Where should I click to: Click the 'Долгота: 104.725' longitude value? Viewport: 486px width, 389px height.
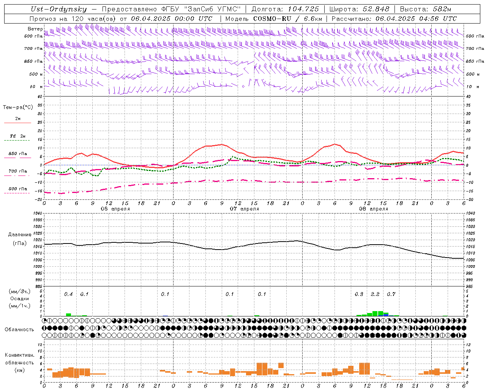[285, 9]
